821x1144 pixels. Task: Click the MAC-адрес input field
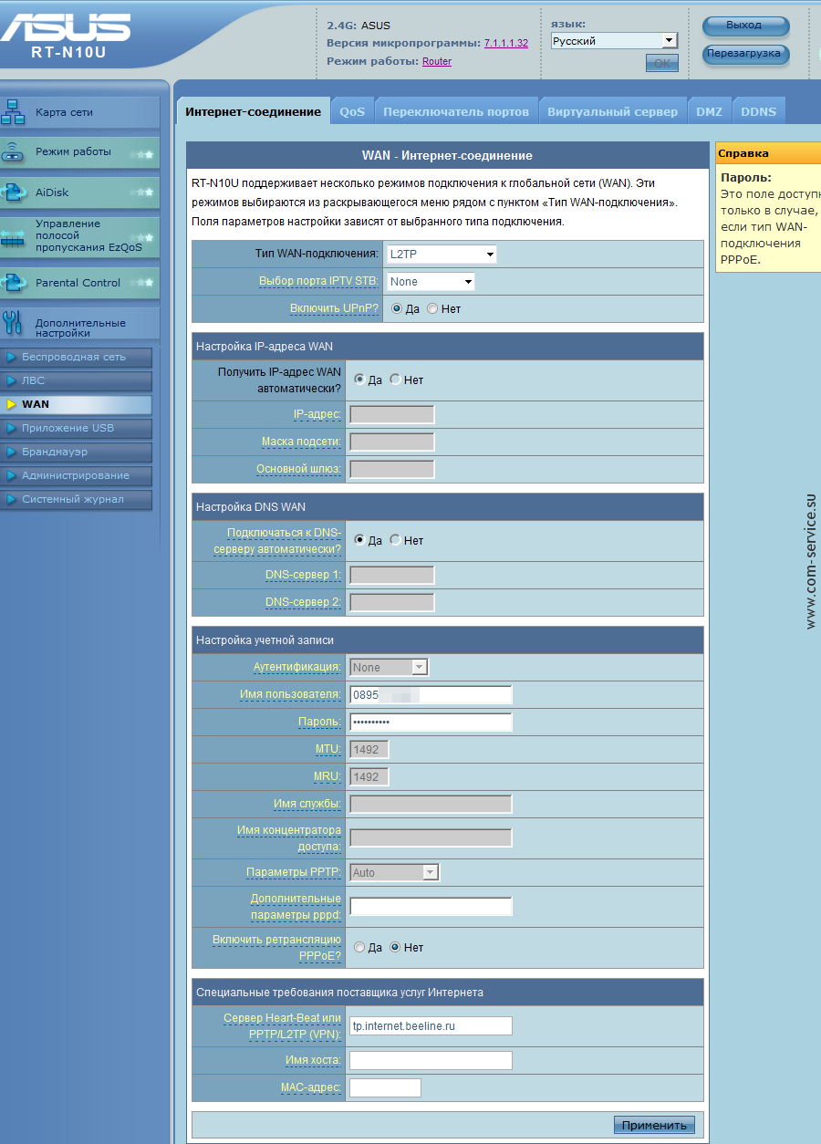[x=385, y=1087]
